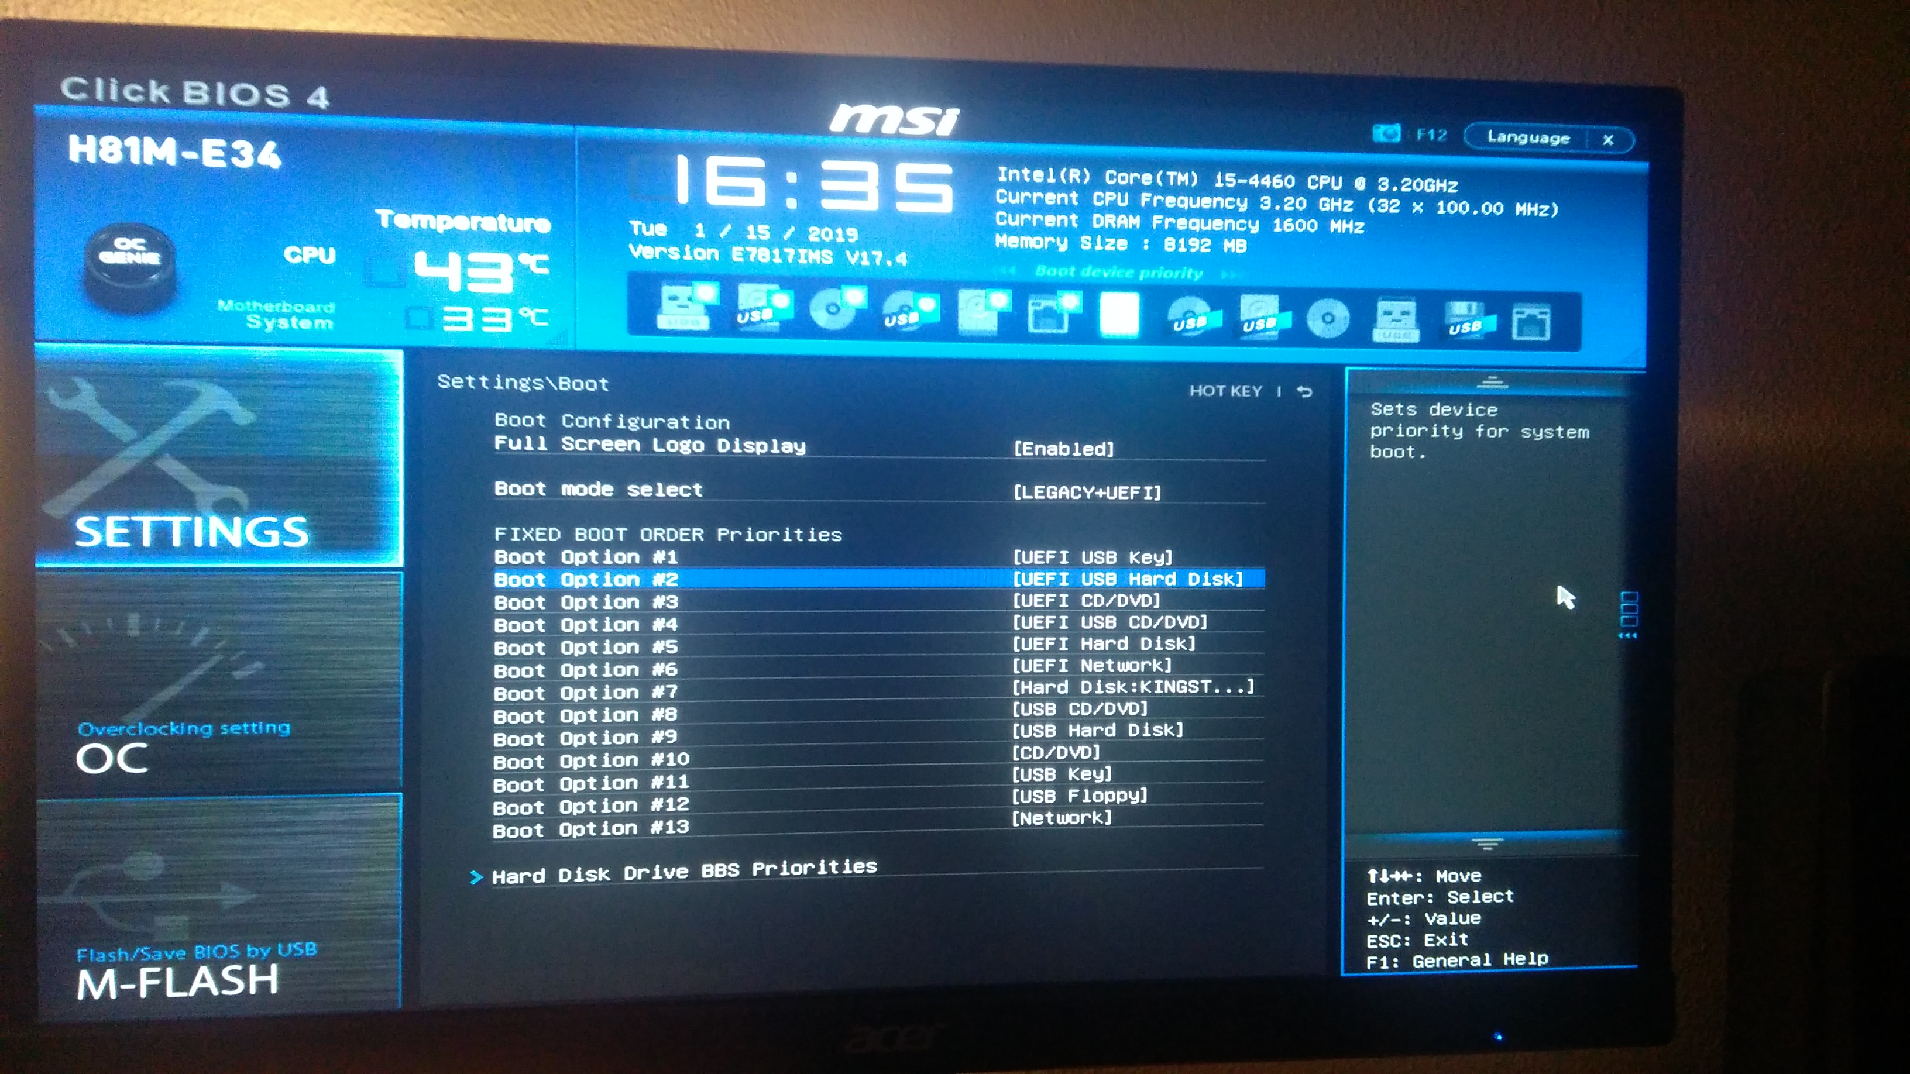Click the last Network boot device icon
Screen dimensions: 1910x1074
pos(1531,323)
